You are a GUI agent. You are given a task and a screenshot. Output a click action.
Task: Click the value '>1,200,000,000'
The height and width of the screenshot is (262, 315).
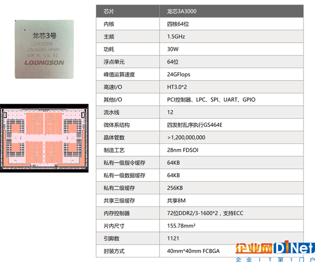pos(186,138)
